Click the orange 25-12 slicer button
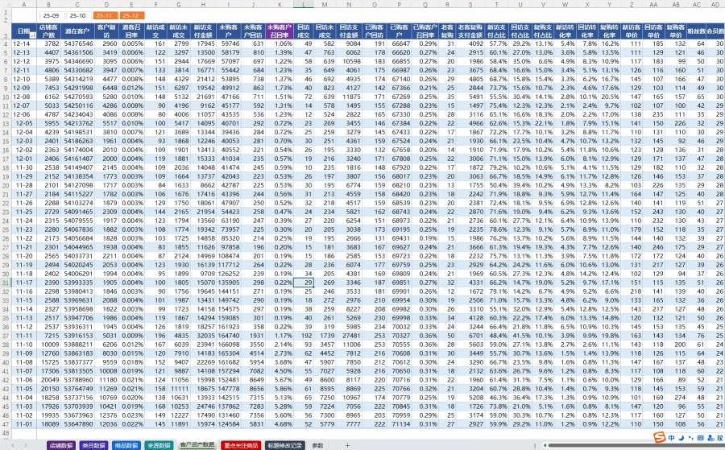The height and width of the screenshot is (450, 725). [x=130, y=15]
